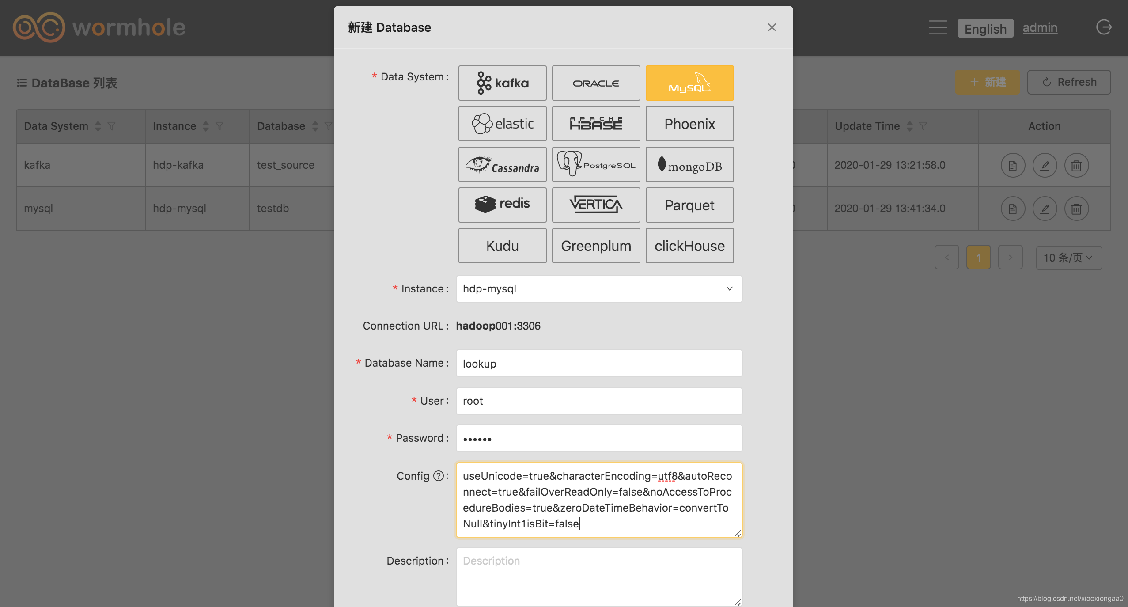Viewport: 1128px width, 607px height.
Task: View details of kafka test_source row
Action: coord(1013,166)
